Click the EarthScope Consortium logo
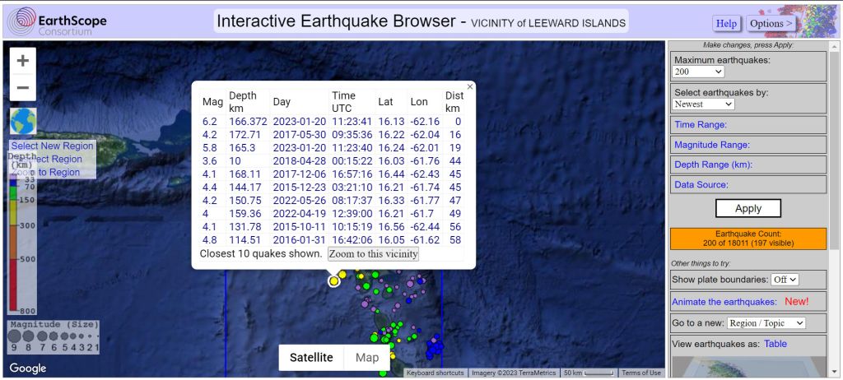Screen dimensions: 843x380 pyautogui.click(x=57, y=22)
